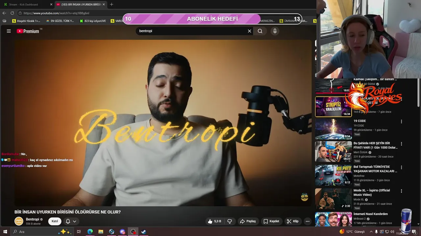421x236 pixels.
Task: Clear the 'bentropi' search text
Action: tap(249, 31)
